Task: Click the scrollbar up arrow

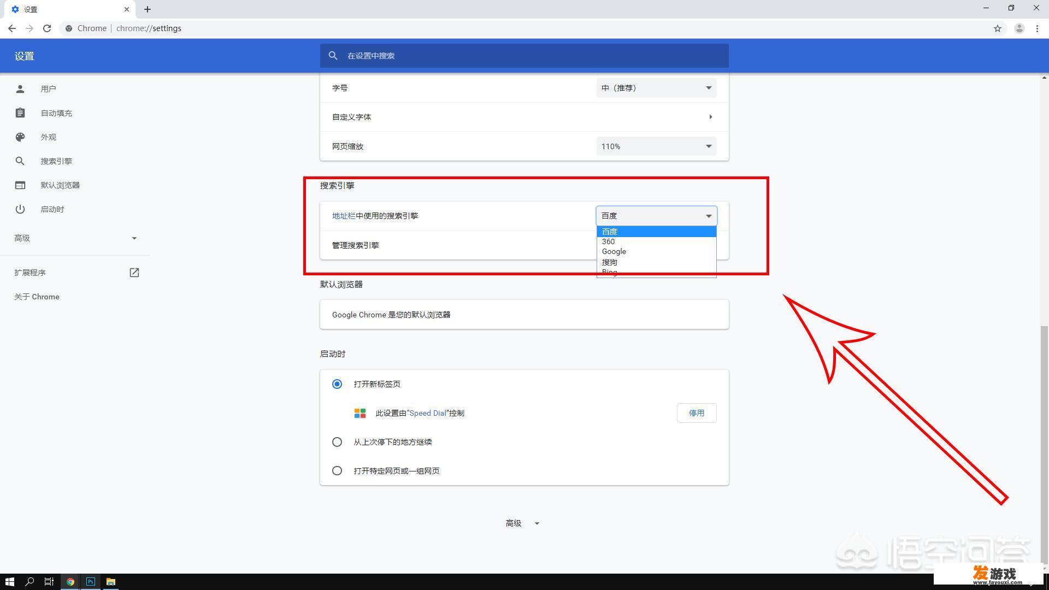Action: [x=1044, y=78]
